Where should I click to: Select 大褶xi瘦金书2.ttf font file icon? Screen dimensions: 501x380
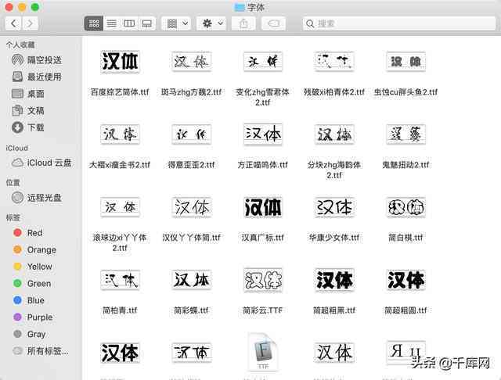click(x=120, y=134)
